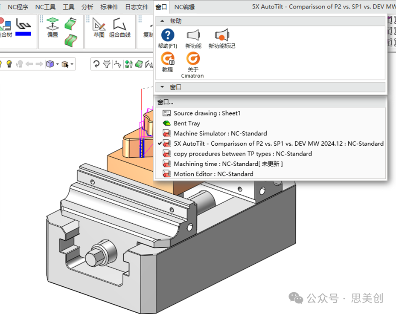Switch to Machining time : NC-Standard window

pos(270,164)
